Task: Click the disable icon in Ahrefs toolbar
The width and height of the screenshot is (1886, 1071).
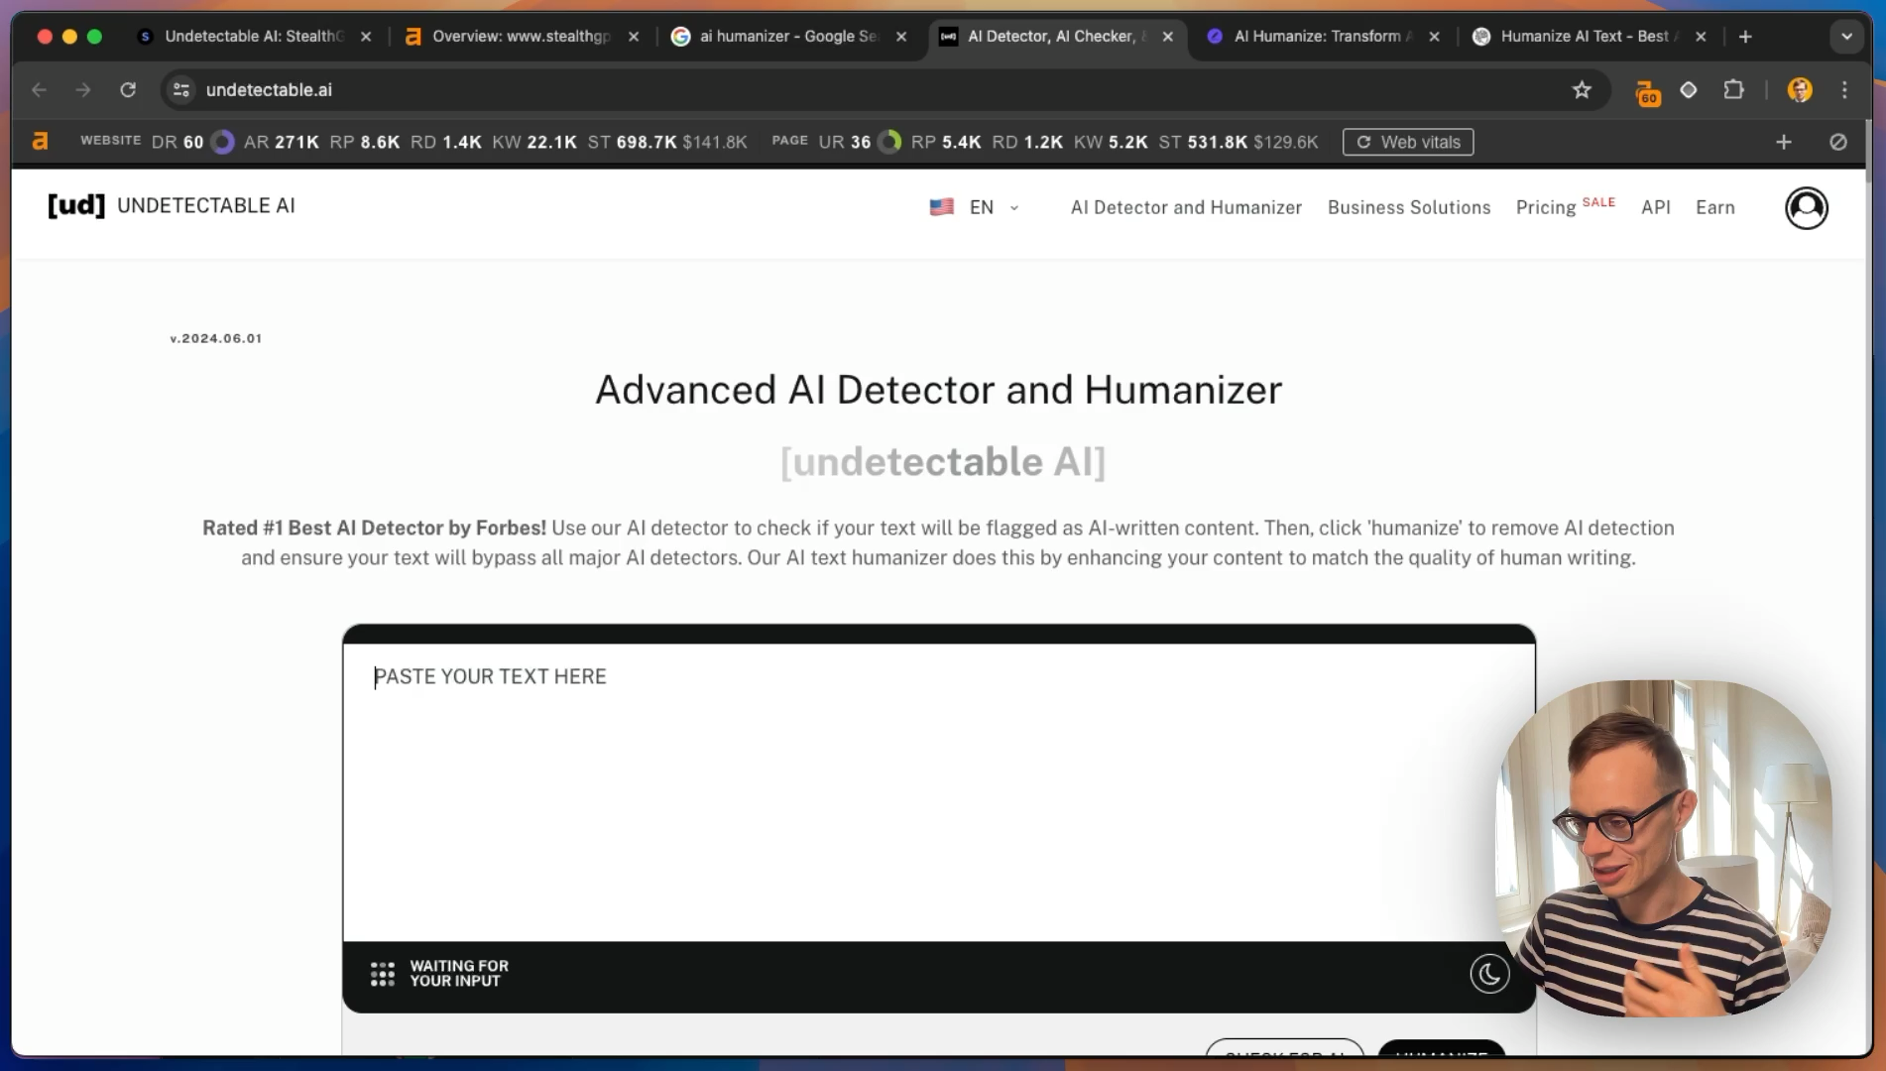Action: [1838, 142]
